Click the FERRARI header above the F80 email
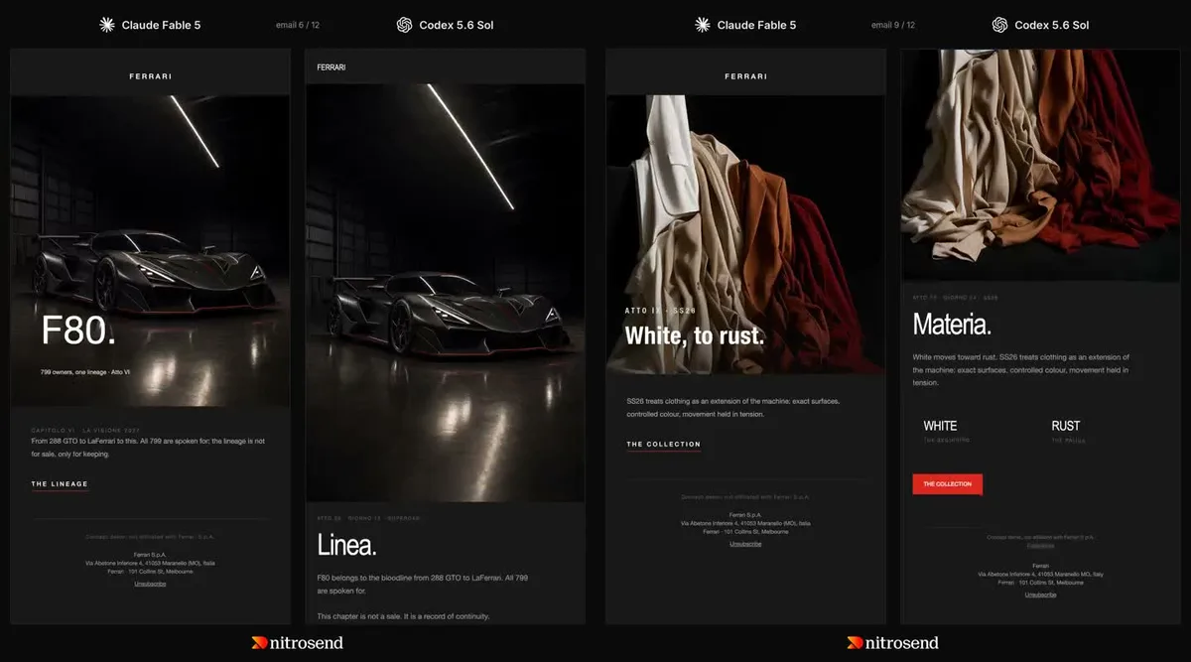 (150, 75)
